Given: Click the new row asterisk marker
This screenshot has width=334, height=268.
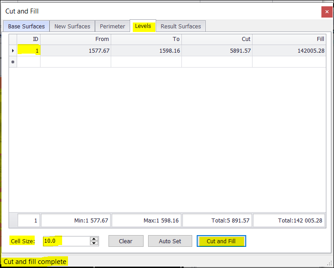Looking at the screenshot, I should (x=13, y=62).
